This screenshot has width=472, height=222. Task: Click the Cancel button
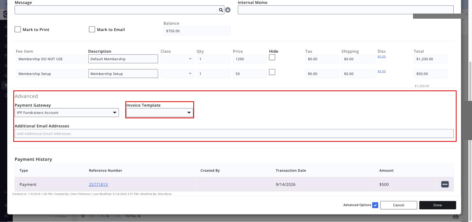coord(399,205)
